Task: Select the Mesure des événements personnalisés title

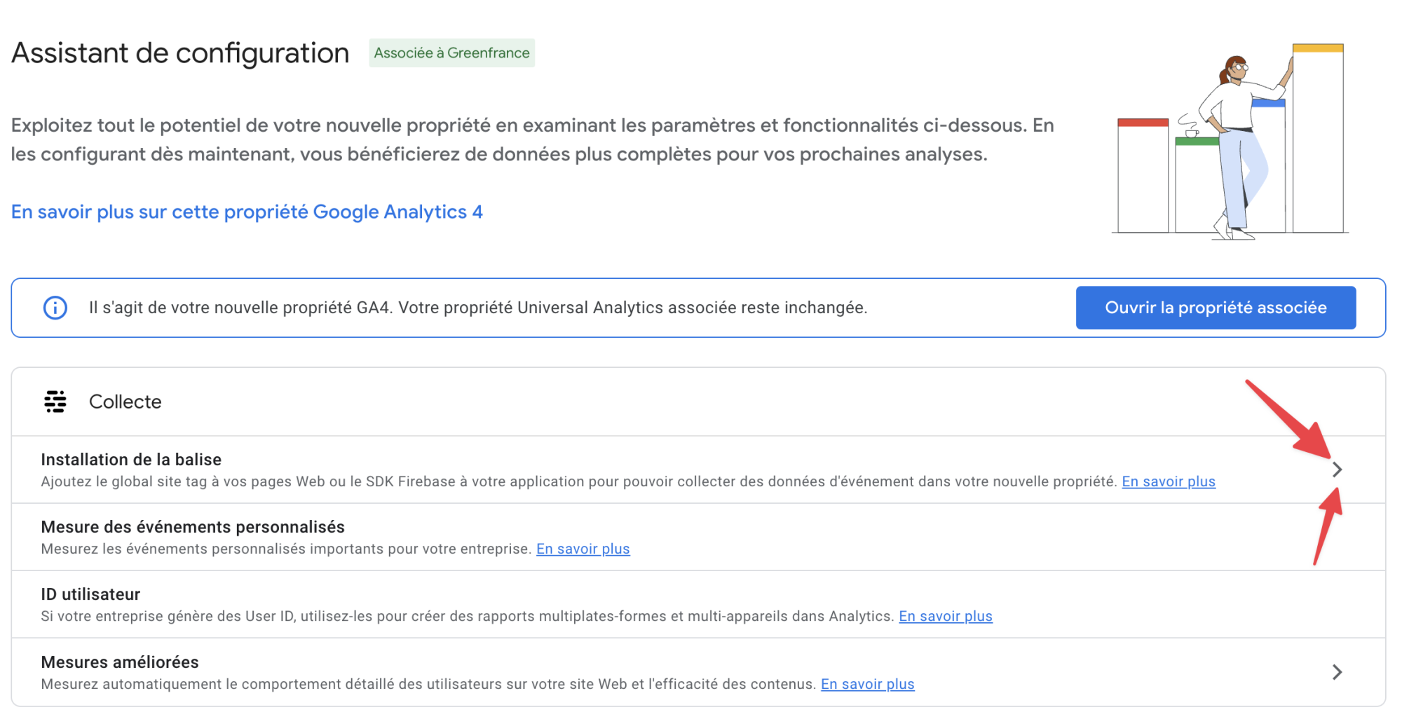Action: 193,527
